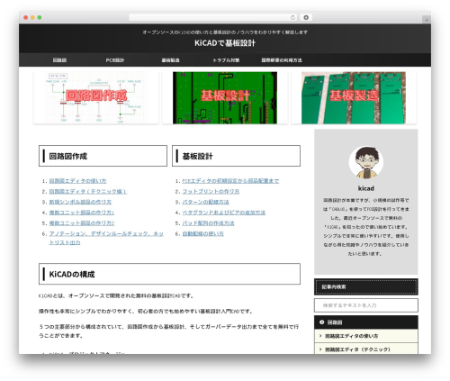Viewport: 450px width, 381px height.
Task: Click the KiCADの構成 section heading
Action: pos(169,274)
